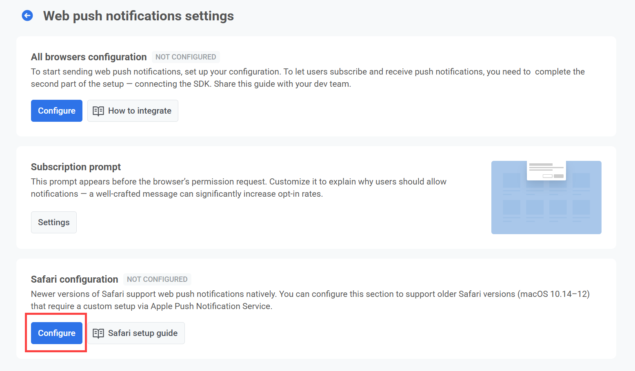This screenshot has width=635, height=371.
Task: Click the NOT CONFIGURED badge for All browsers
Action: tap(186, 57)
